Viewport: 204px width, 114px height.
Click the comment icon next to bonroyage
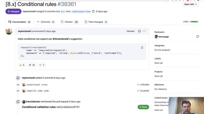click(x=198, y=37)
